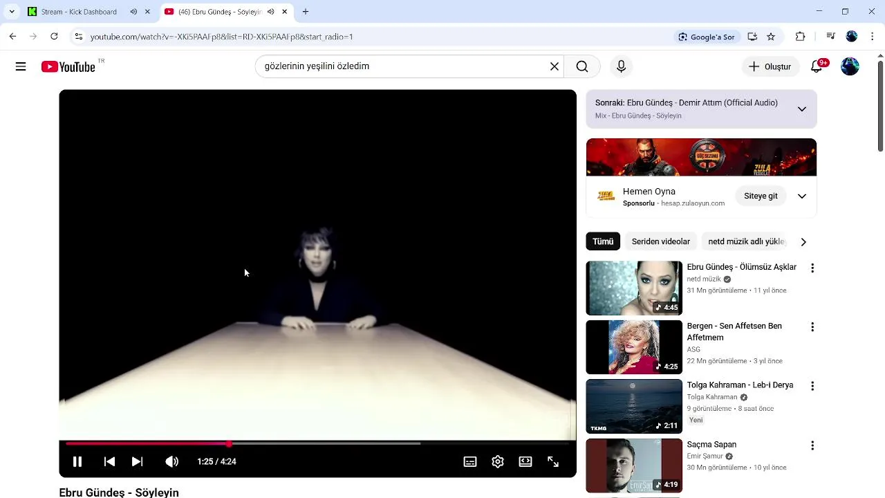
Task: Open netd müzik channel link
Action: click(704, 279)
